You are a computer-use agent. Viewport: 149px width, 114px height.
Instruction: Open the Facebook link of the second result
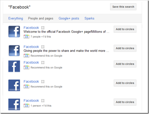coord(31,47)
